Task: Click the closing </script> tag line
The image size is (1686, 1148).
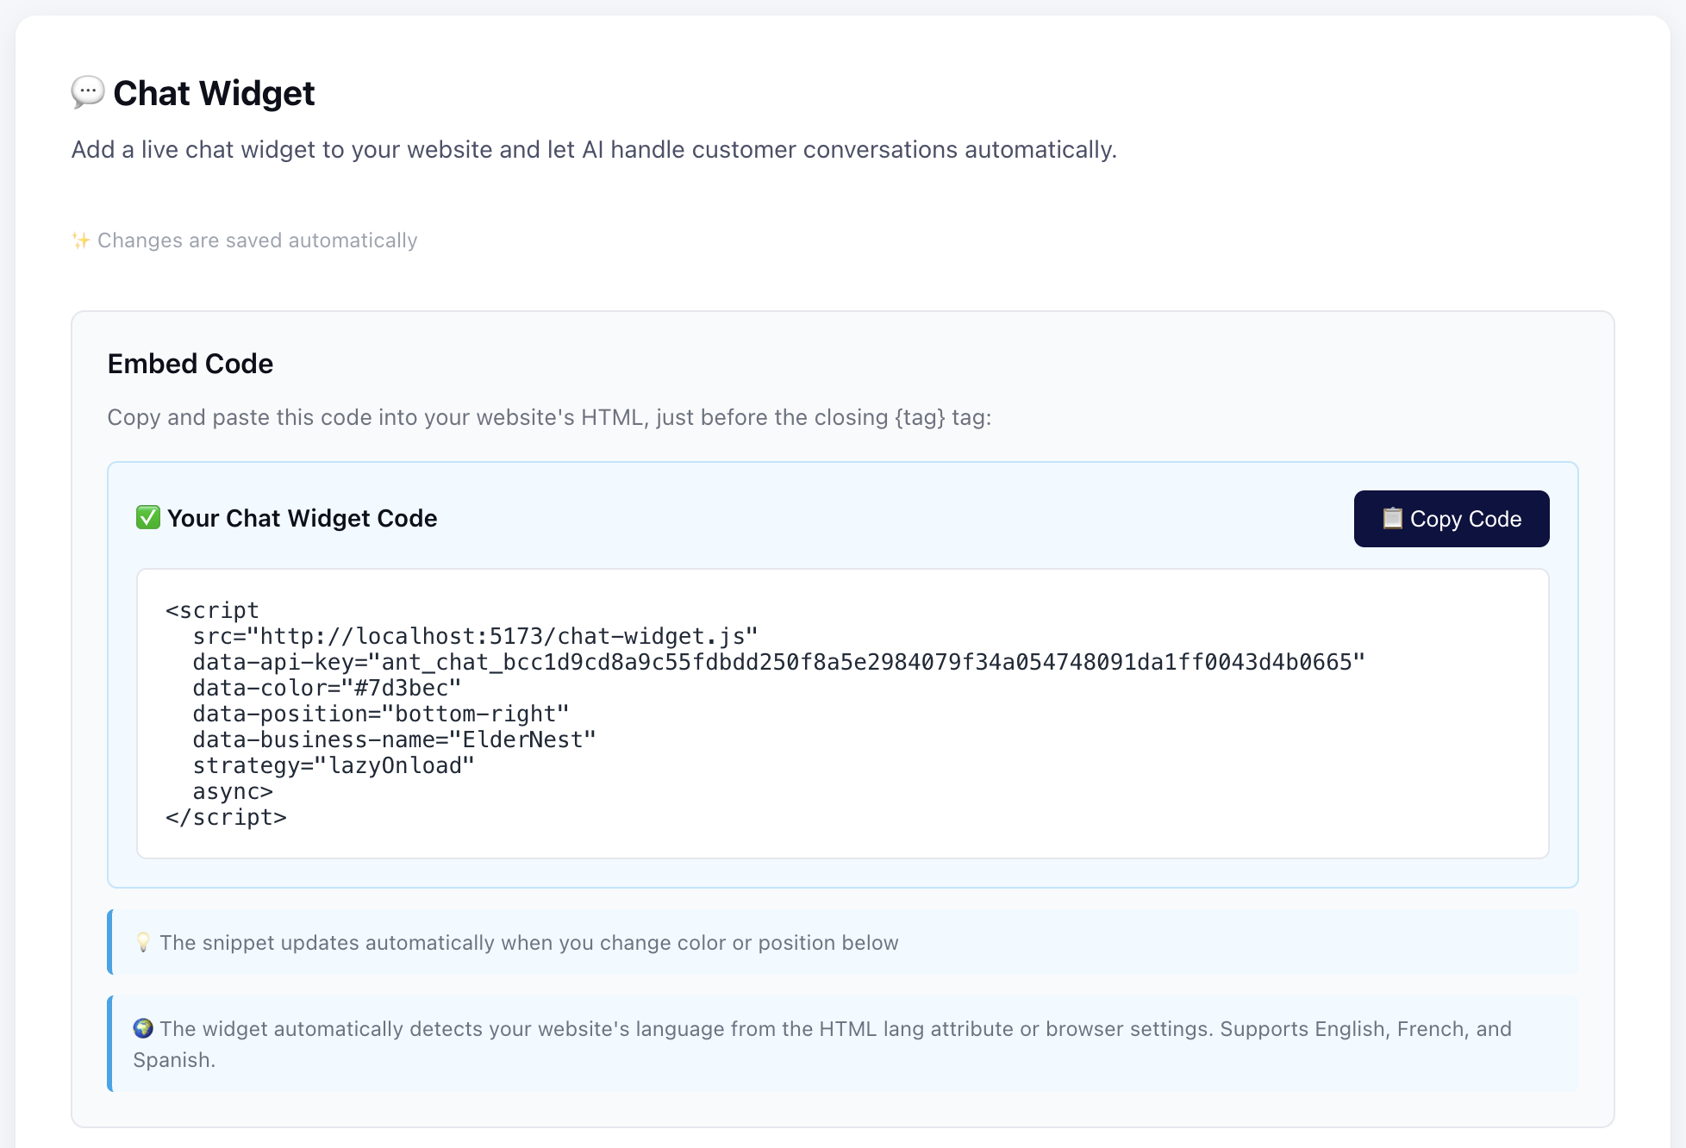Action: [x=226, y=817]
